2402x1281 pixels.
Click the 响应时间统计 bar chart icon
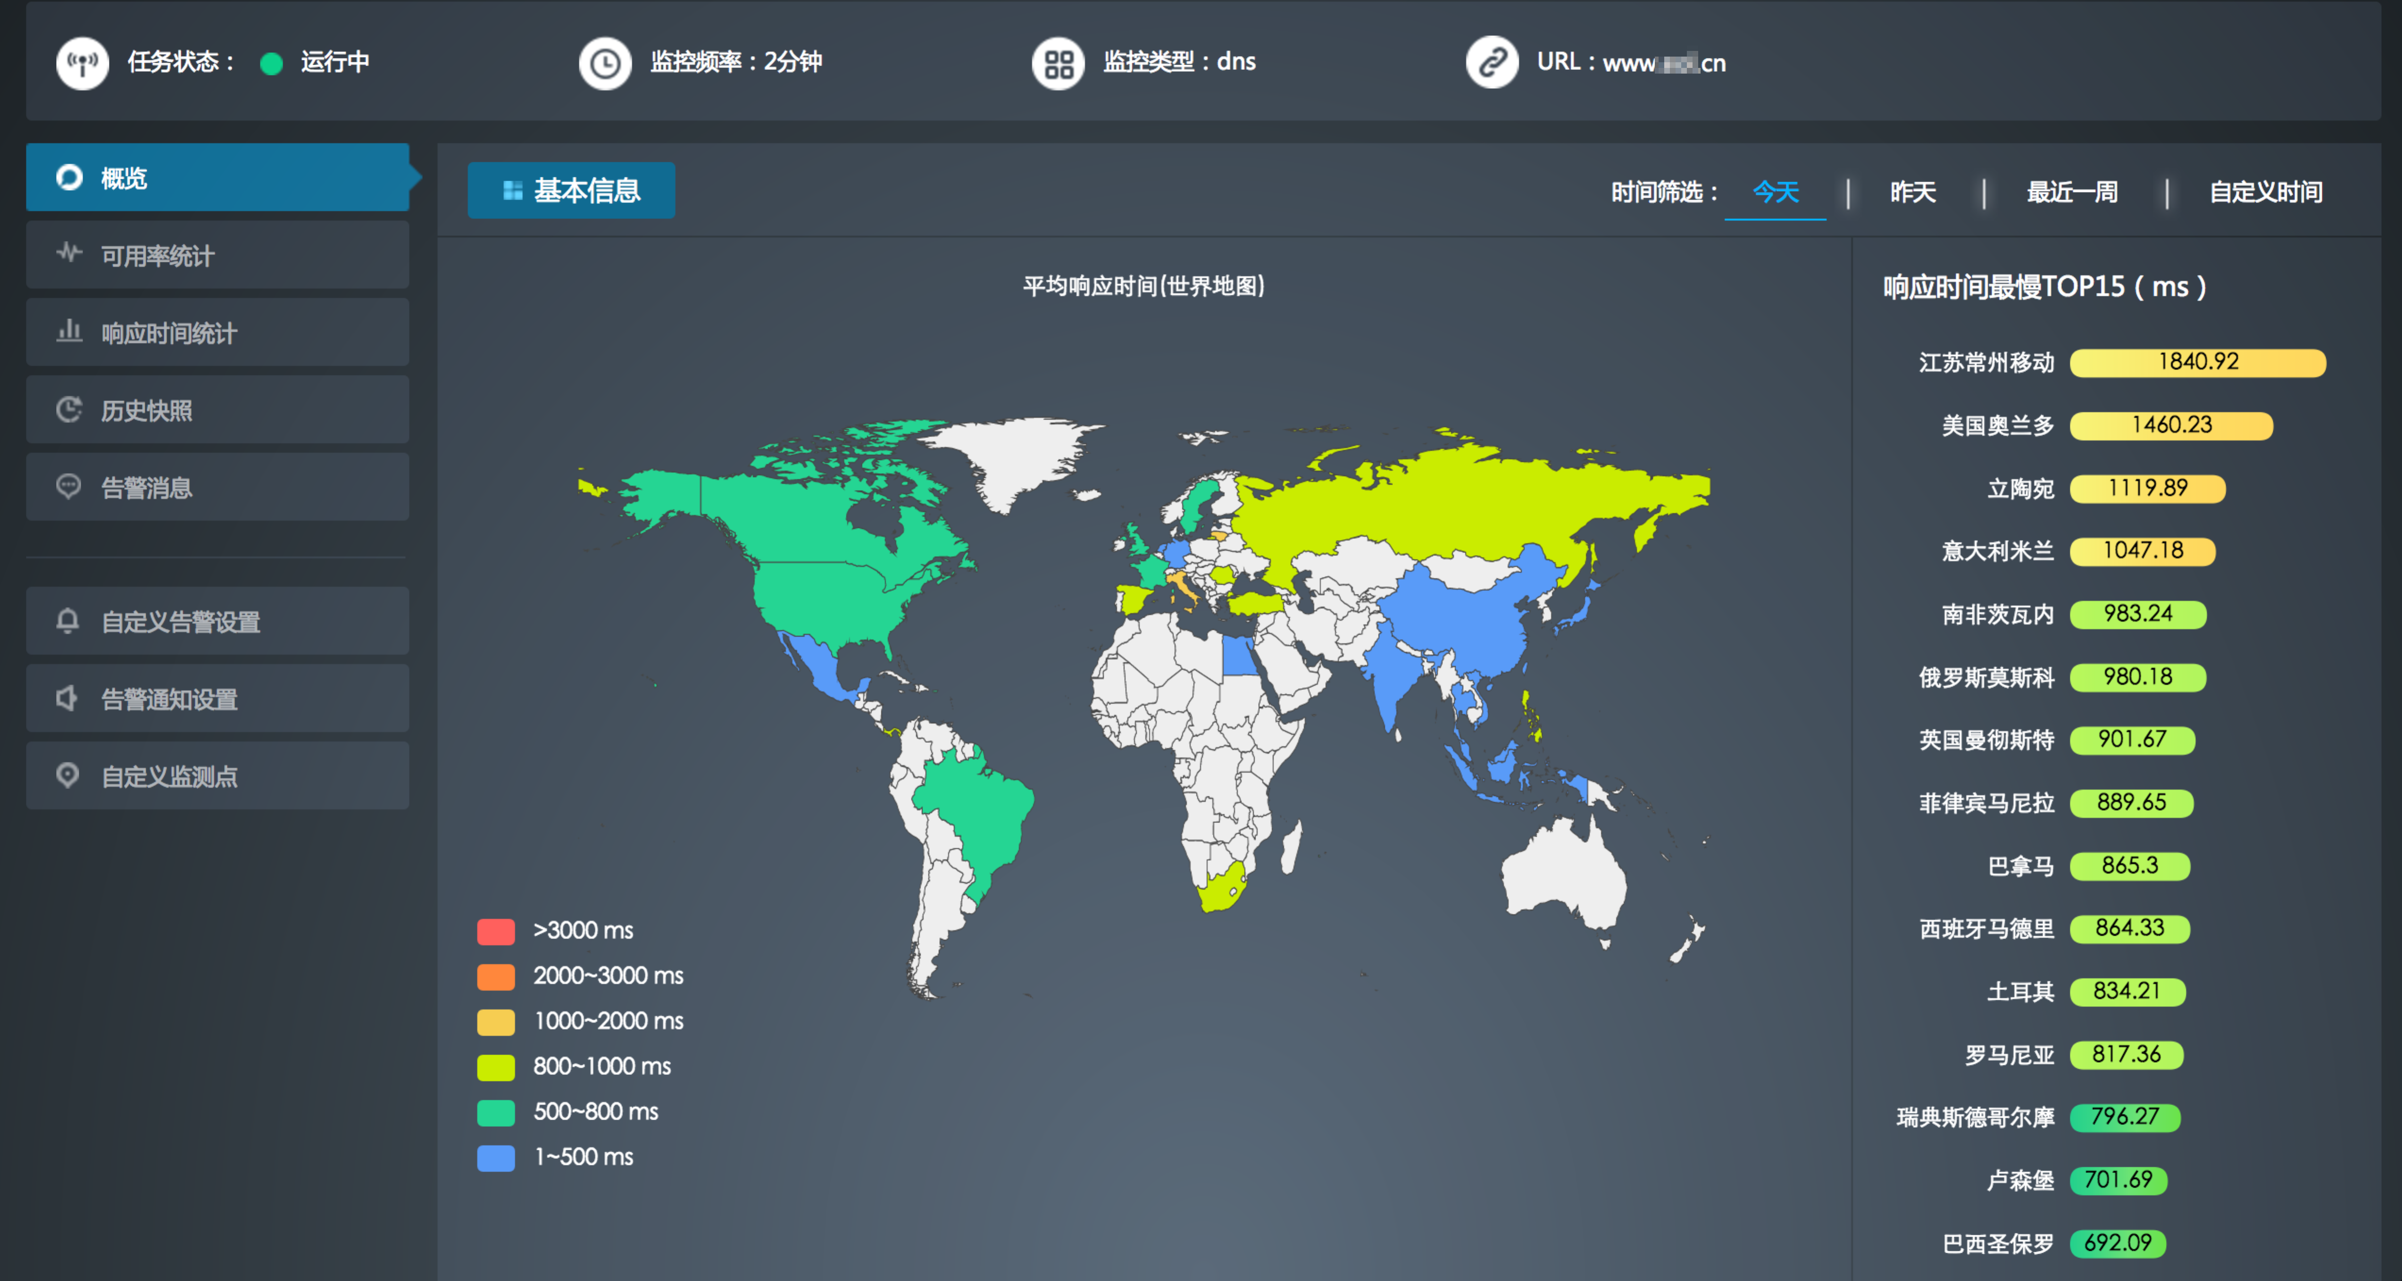pyautogui.click(x=69, y=331)
